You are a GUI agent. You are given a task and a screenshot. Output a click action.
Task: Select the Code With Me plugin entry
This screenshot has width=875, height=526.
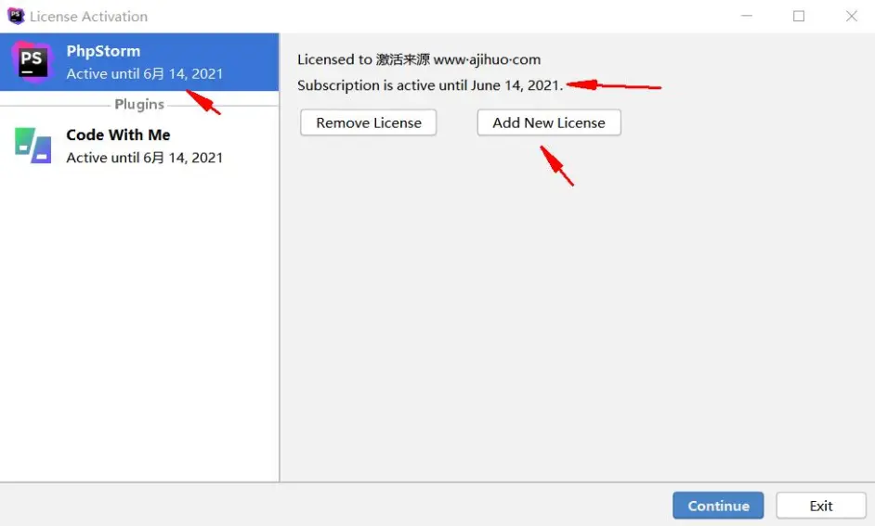click(139, 146)
